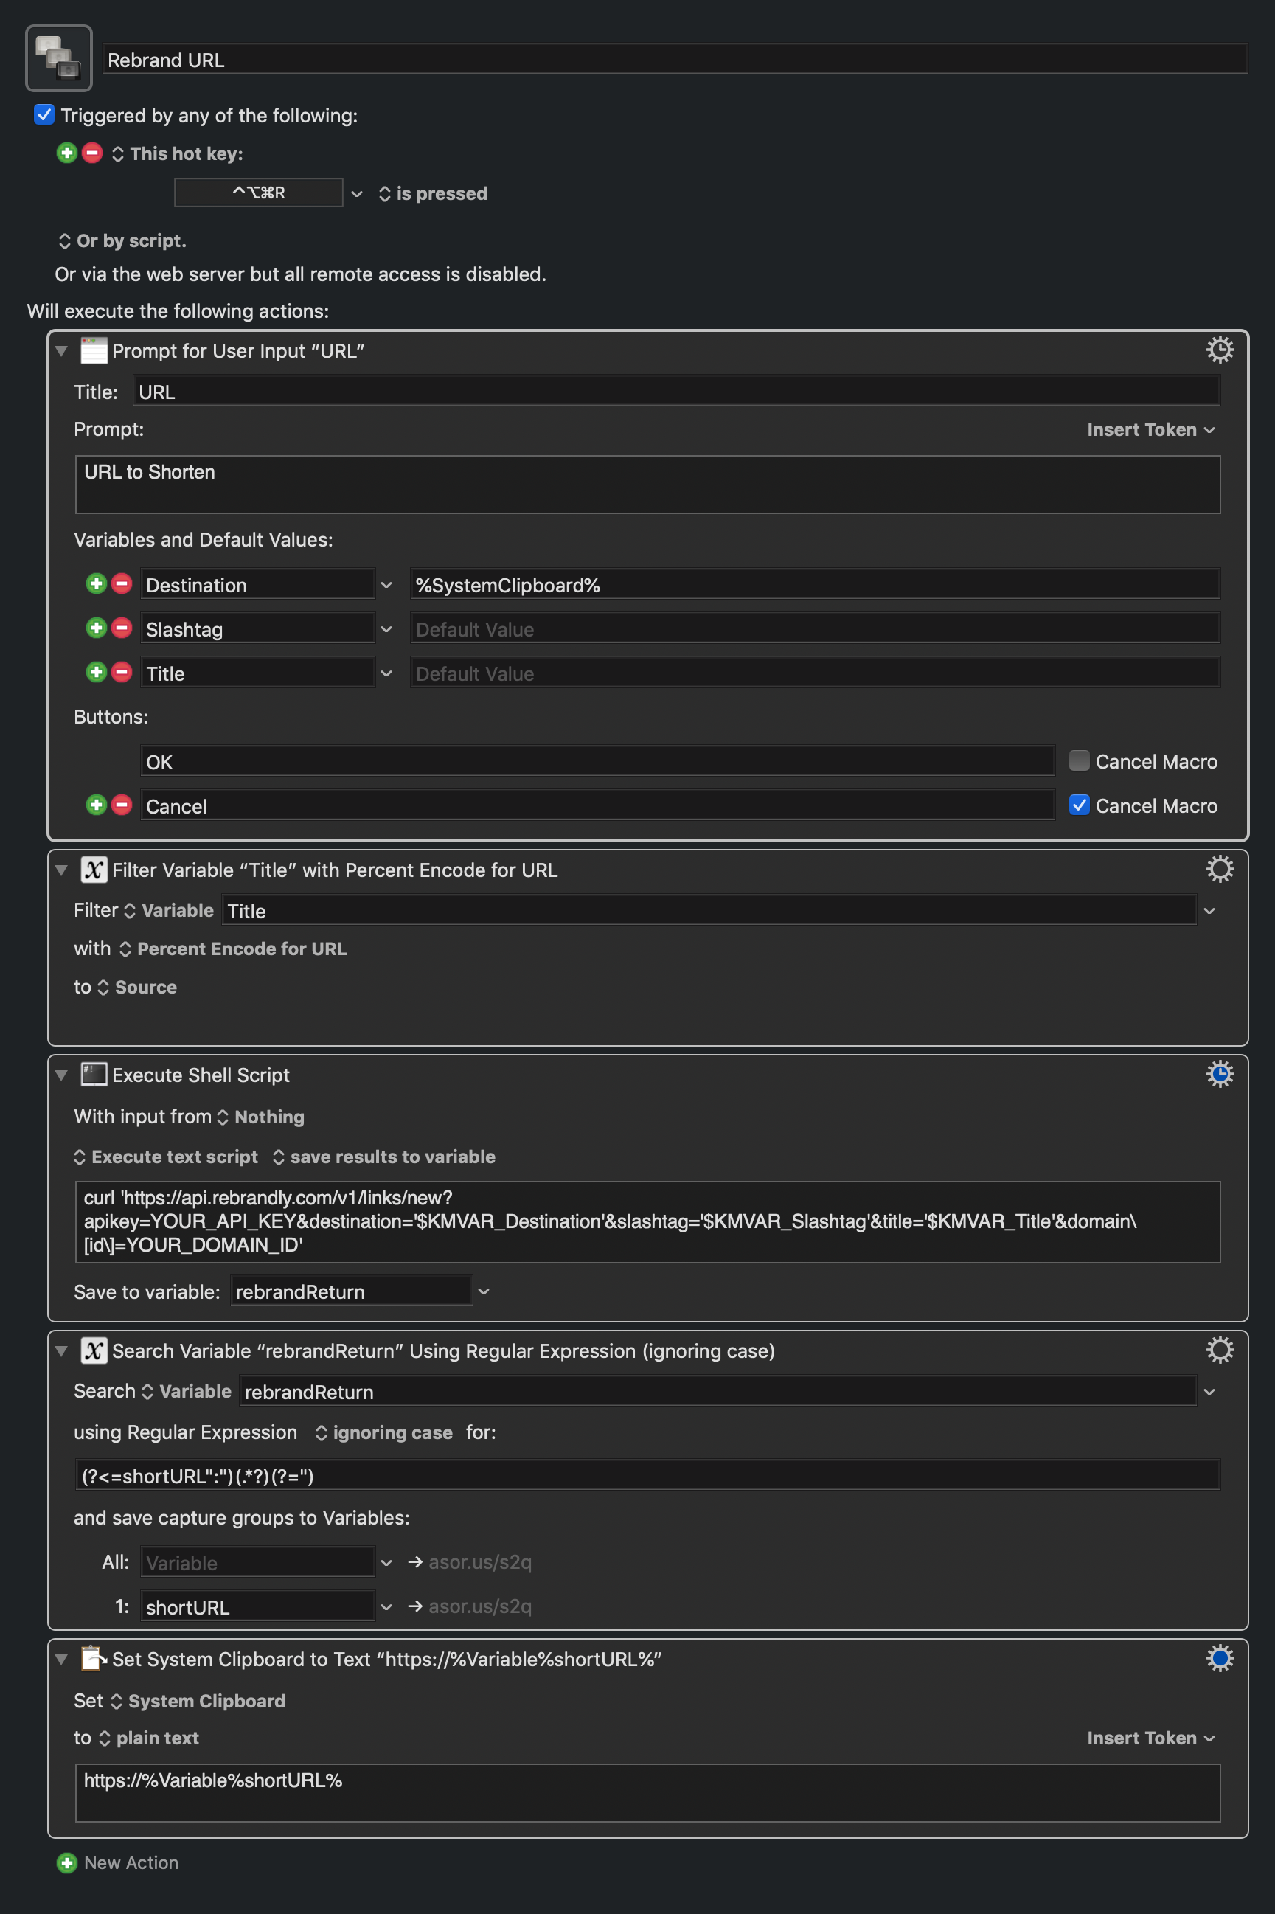Open gear menu for Prompt for User Input
The image size is (1275, 1914).
[x=1219, y=350]
